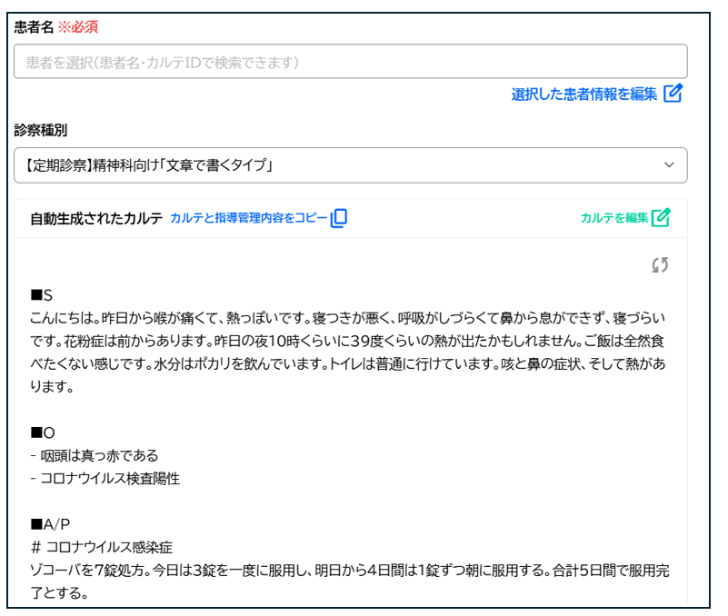Click the copy icon beside カルテと指導管理内容をコピー

[x=339, y=218]
